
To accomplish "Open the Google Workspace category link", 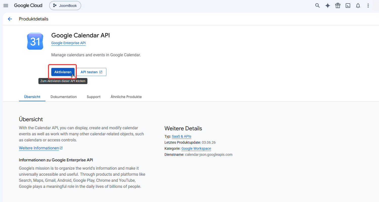I will (x=196, y=148).
